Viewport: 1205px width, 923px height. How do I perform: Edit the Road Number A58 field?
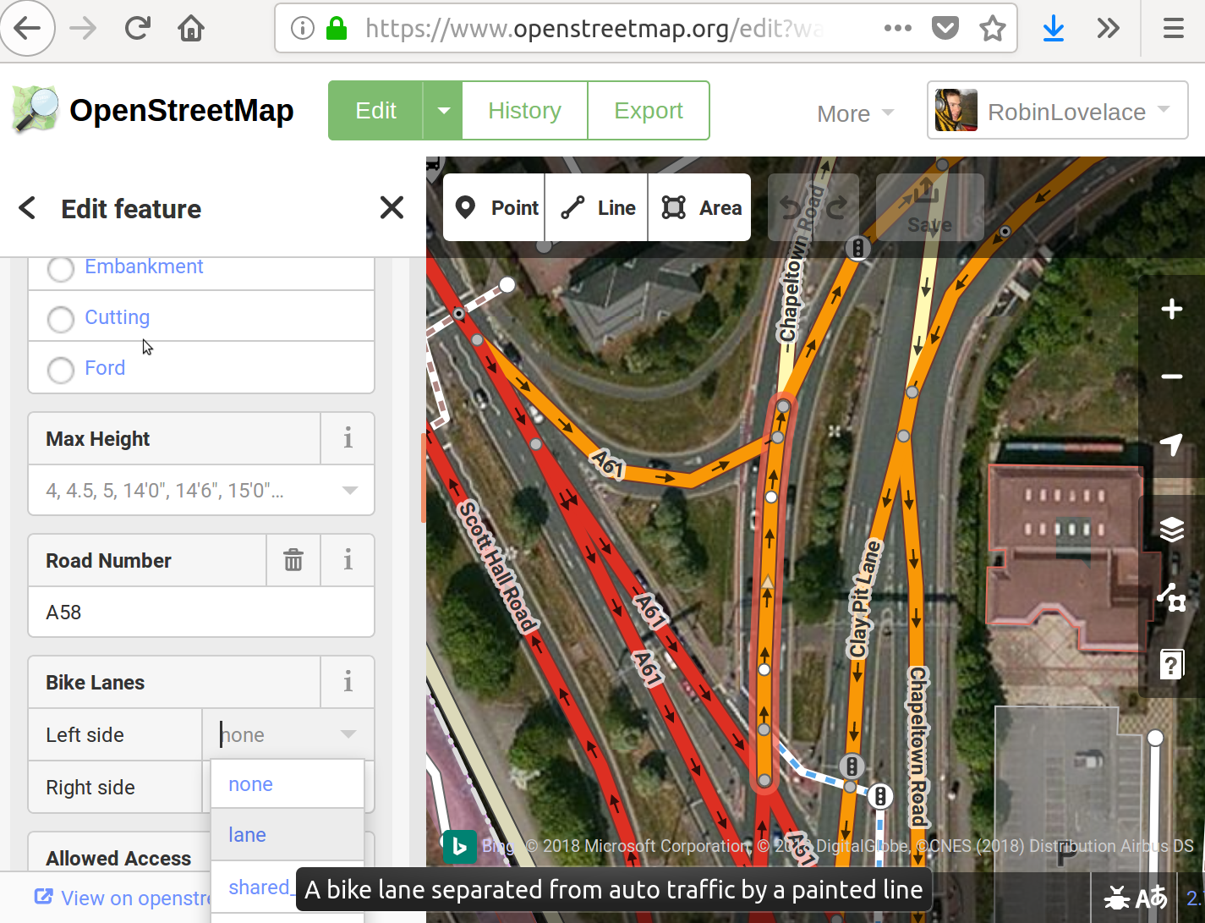201,612
